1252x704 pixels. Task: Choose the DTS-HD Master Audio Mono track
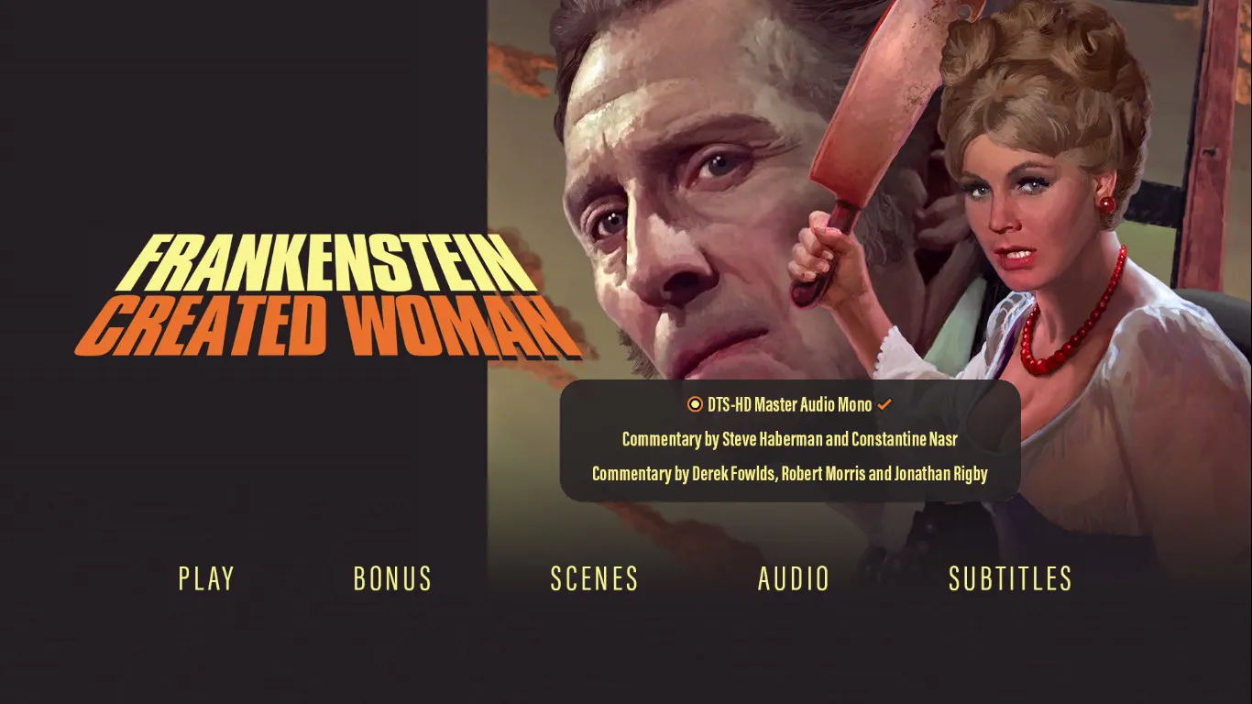click(x=790, y=404)
